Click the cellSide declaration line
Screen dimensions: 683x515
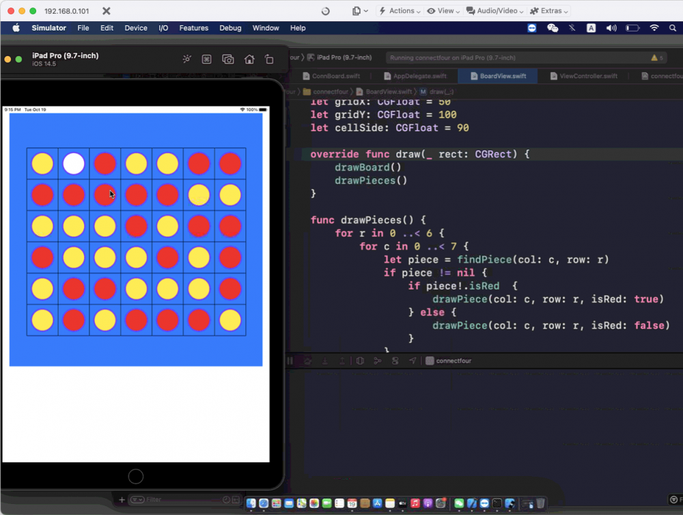[x=389, y=128]
